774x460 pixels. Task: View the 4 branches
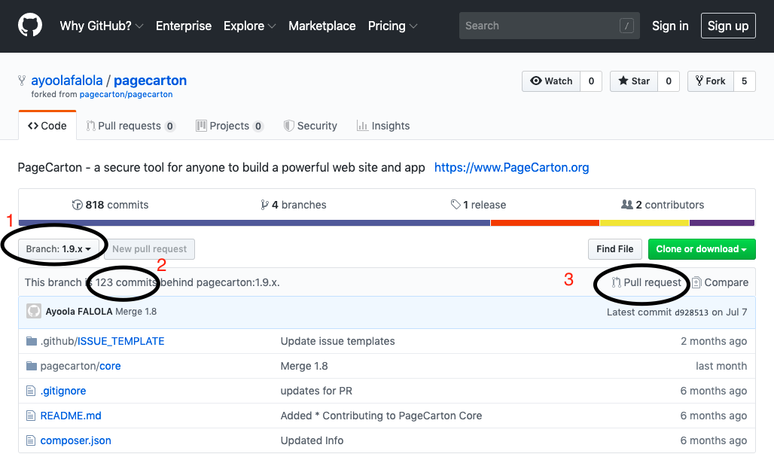point(294,205)
